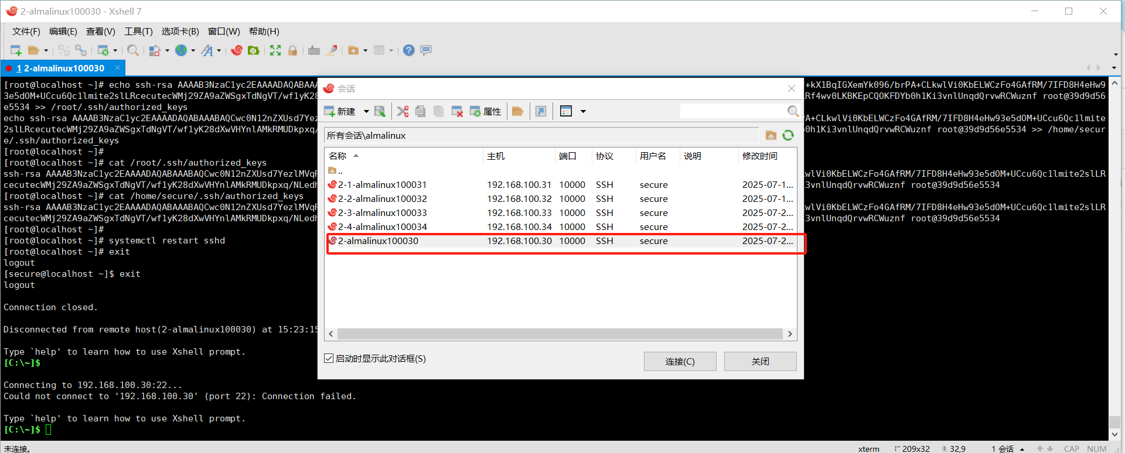
Task: Expand the Open folder dropdown arrow
Action: click(x=46, y=50)
